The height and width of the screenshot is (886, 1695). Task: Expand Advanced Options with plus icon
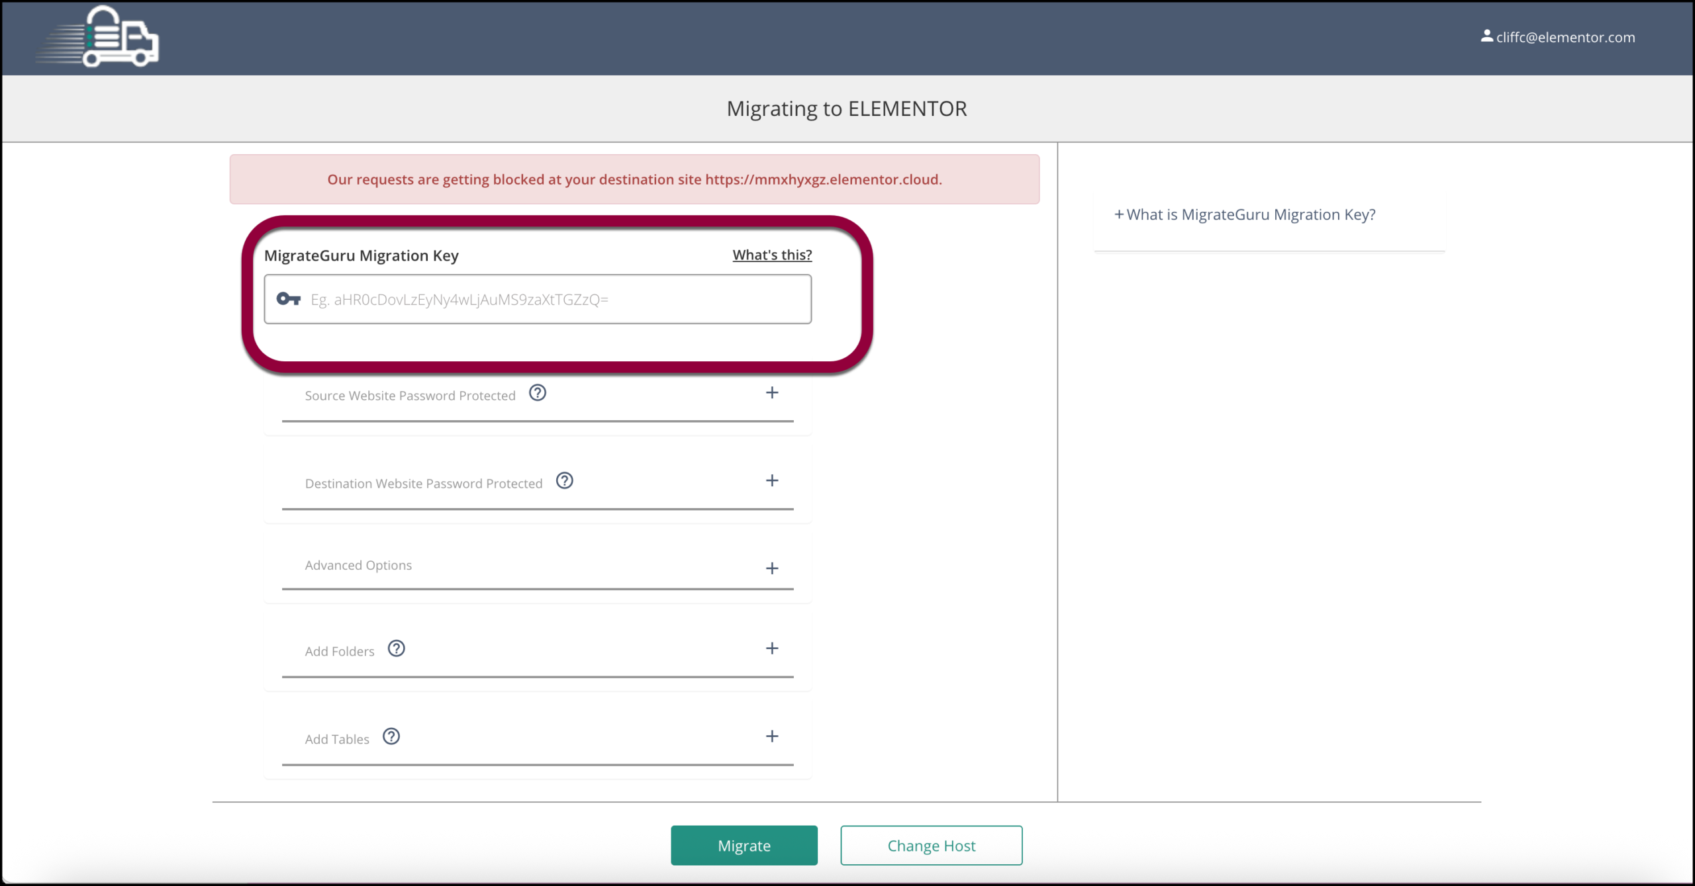coord(772,568)
